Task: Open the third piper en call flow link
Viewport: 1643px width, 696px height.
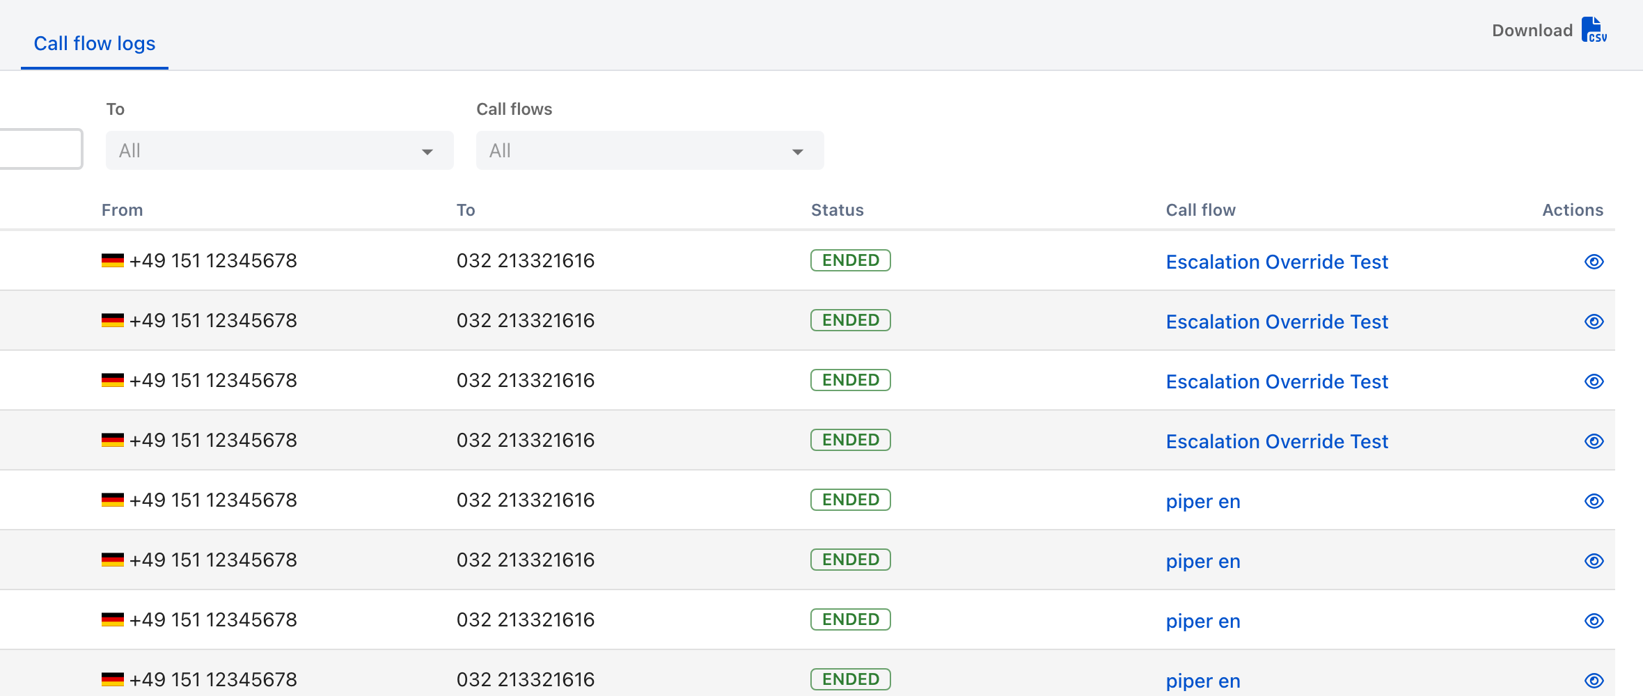Action: (x=1203, y=622)
